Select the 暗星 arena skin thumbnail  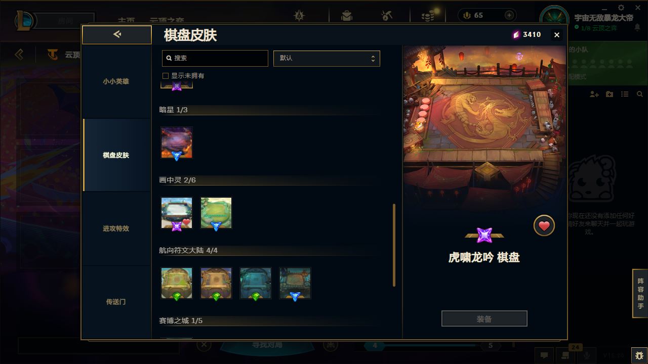click(177, 143)
